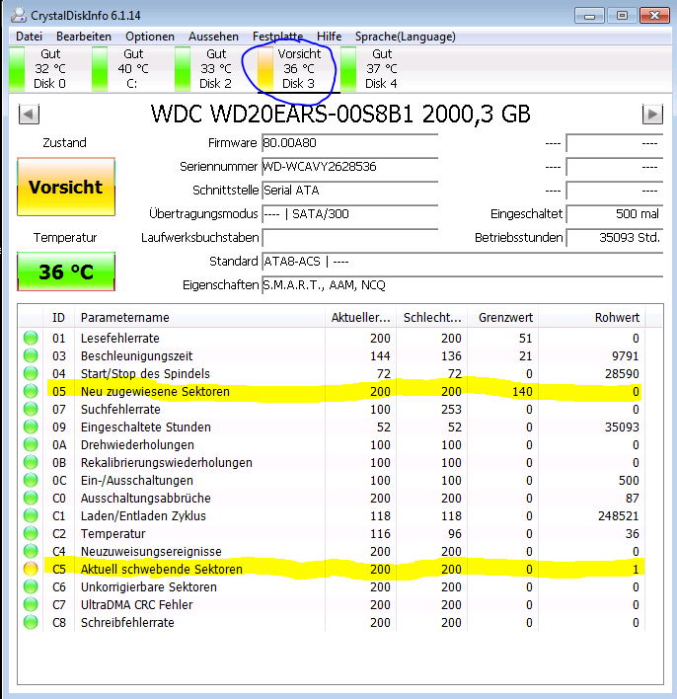Screen dimensions: 677x699
Task: Click the Schlecht... column header
Action: [432, 317]
